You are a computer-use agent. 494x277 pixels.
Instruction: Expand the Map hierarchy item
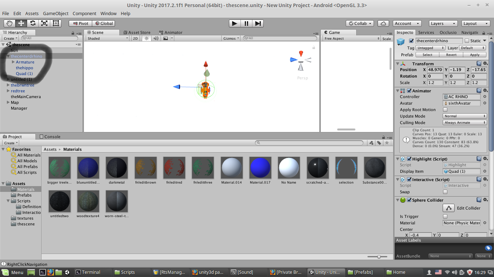8,102
